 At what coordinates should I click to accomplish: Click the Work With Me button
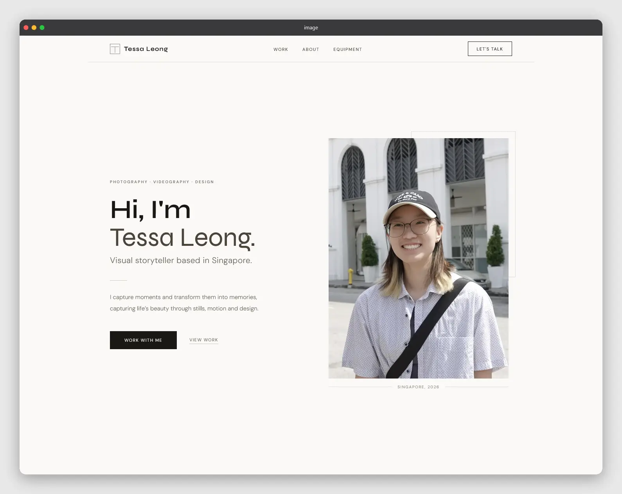pyautogui.click(x=143, y=340)
